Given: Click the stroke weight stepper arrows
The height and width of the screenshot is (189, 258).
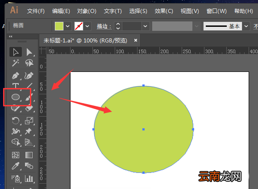Looking at the screenshot, I should [118, 26].
